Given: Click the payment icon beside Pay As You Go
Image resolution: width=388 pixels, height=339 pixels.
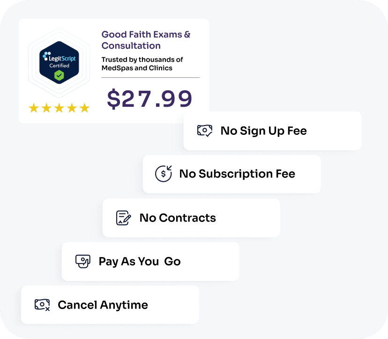Looking at the screenshot, I should click(x=83, y=261).
